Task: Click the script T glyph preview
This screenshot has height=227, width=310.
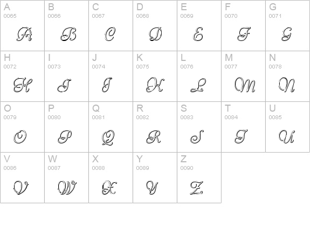Action: [241, 136]
